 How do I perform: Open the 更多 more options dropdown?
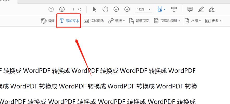(213, 21)
